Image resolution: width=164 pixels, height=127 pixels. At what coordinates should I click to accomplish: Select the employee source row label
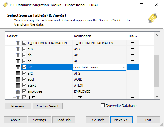[x=35, y=91]
